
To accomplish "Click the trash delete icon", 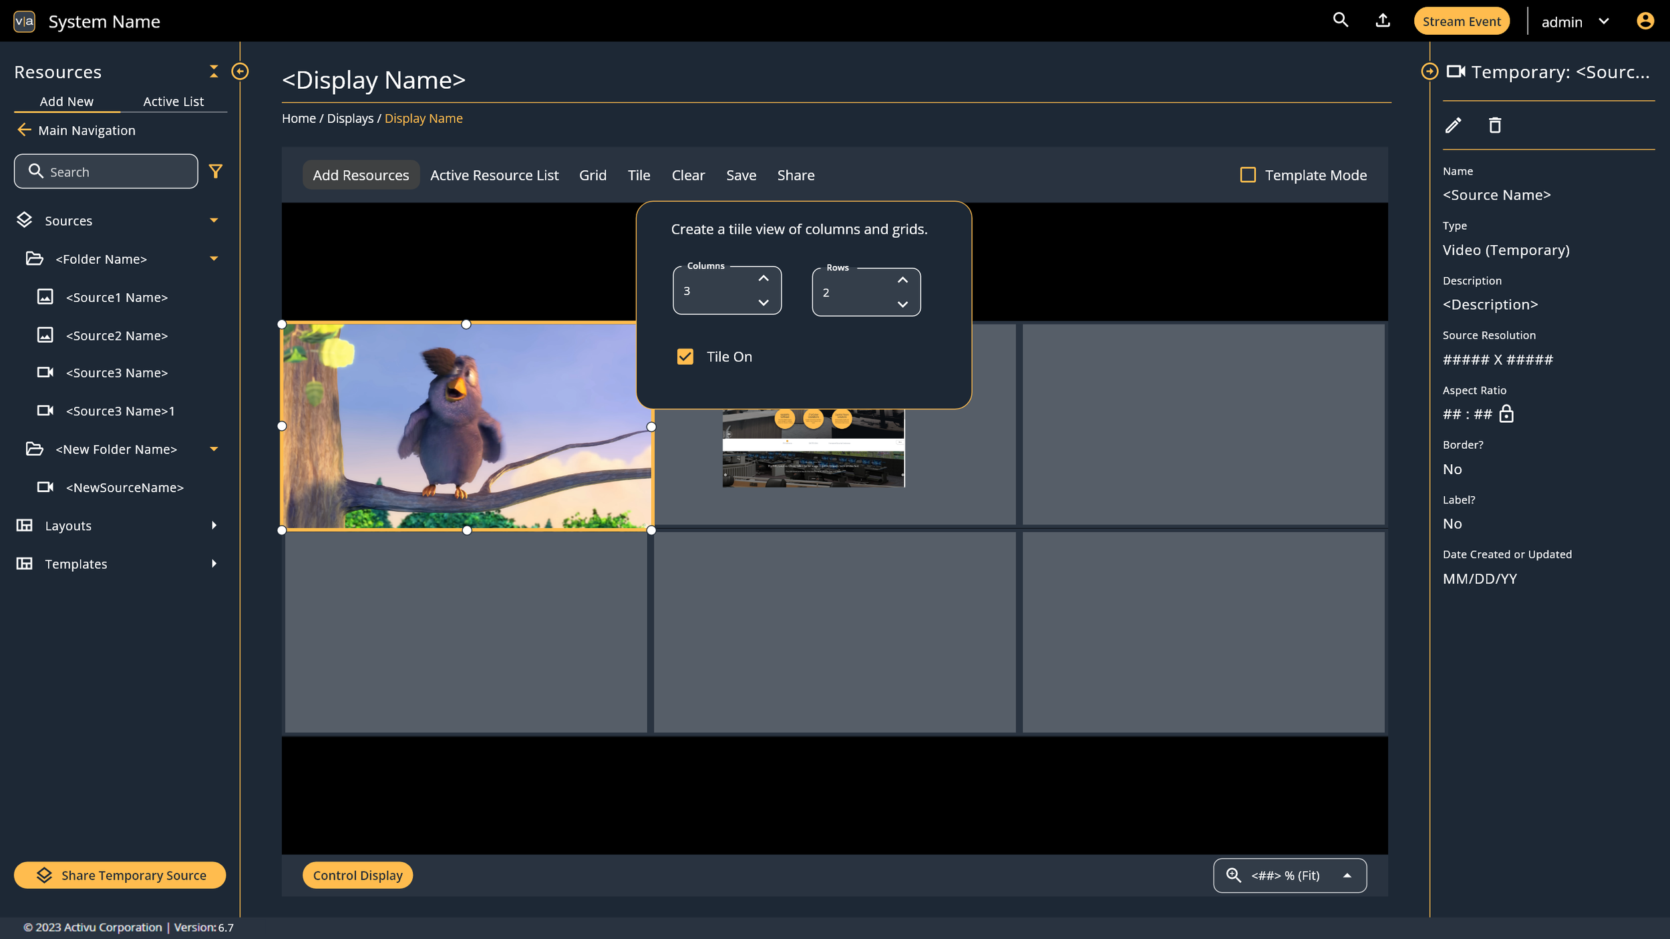I will pyautogui.click(x=1495, y=126).
